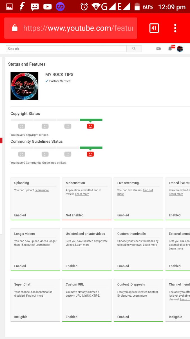Open Learn more in Longer videos card
190x339 pixels.
coord(43,245)
